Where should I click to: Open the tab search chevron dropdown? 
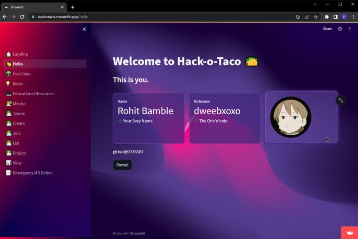point(315,4)
